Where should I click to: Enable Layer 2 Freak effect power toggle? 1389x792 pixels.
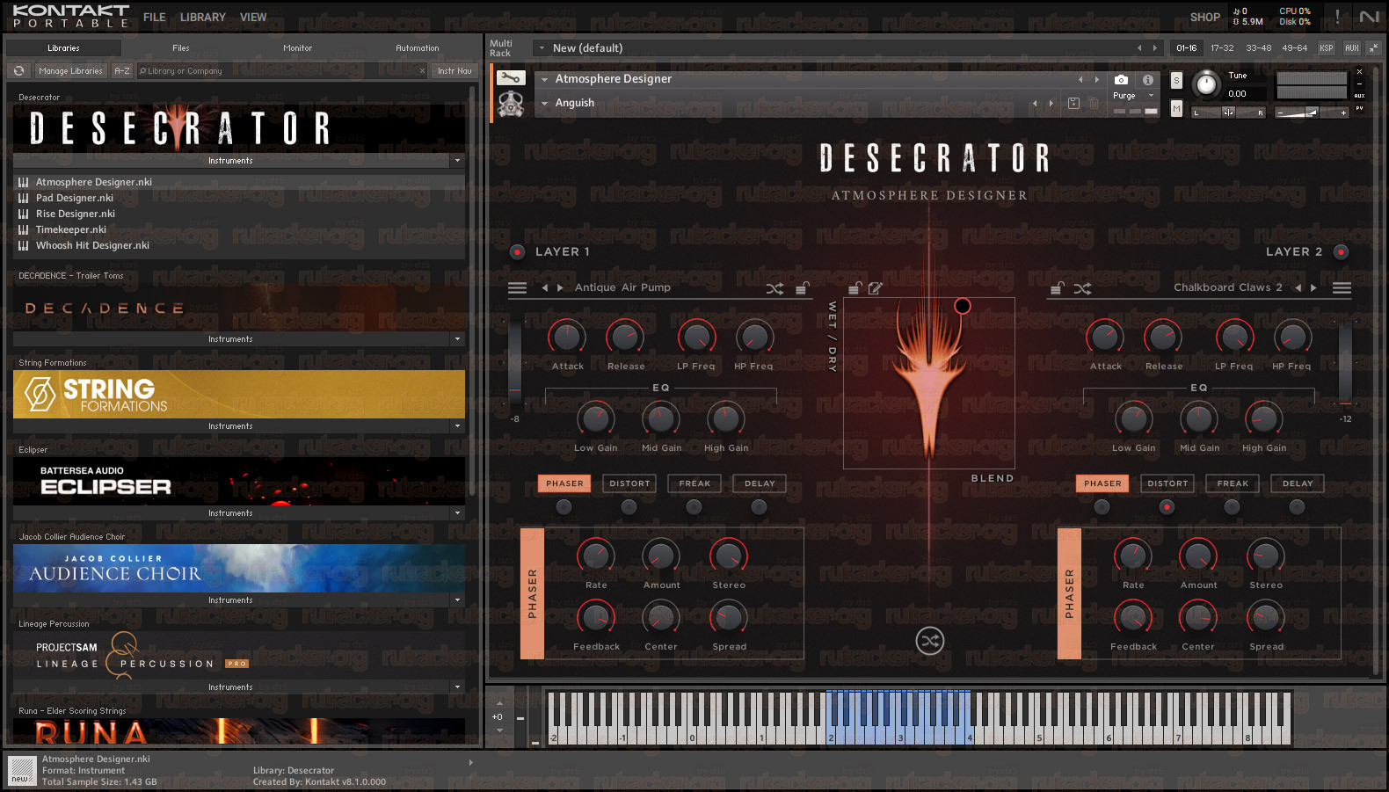click(1232, 506)
